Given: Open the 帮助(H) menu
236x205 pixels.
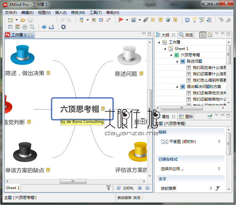Looking at the screenshot, I should pyautogui.click(x=113, y=13).
